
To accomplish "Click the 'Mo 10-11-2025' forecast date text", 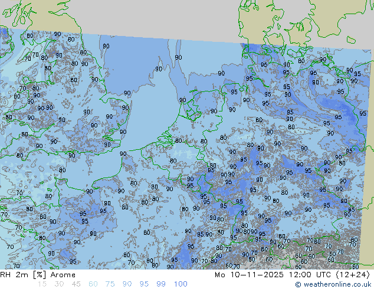I will coord(249,275).
